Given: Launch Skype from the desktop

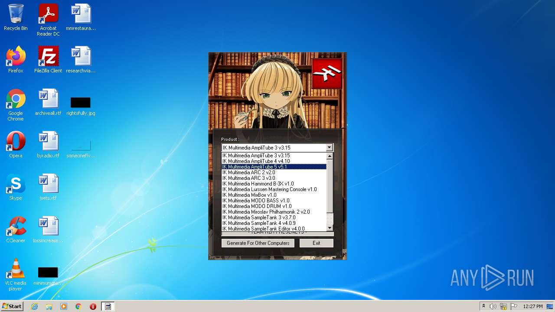Looking at the screenshot, I should [x=16, y=187].
